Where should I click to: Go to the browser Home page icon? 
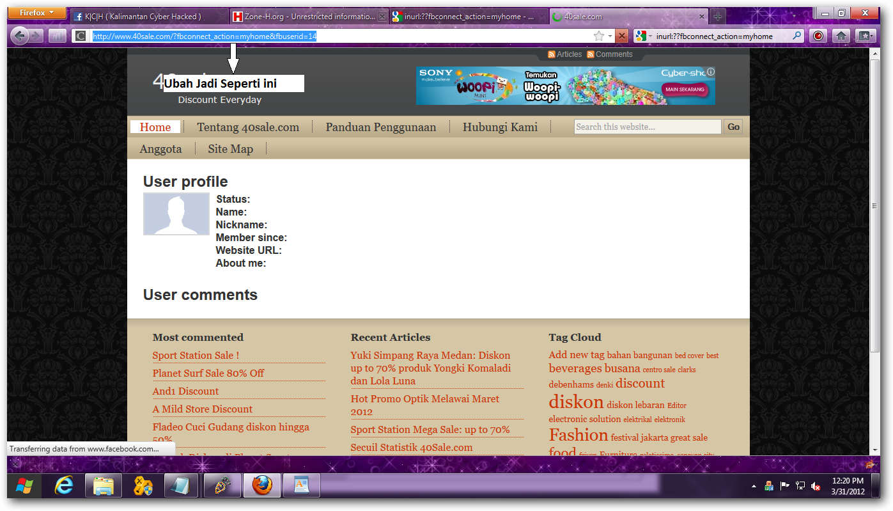click(x=841, y=36)
